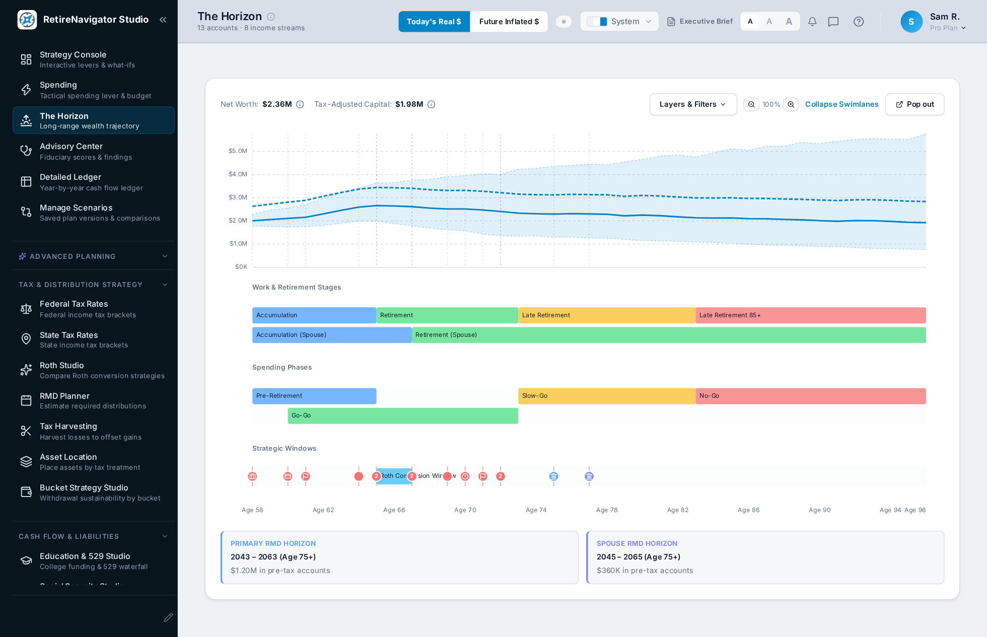Click the Primary RMD Horizon card
The width and height of the screenshot is (987, 637).
399,557
